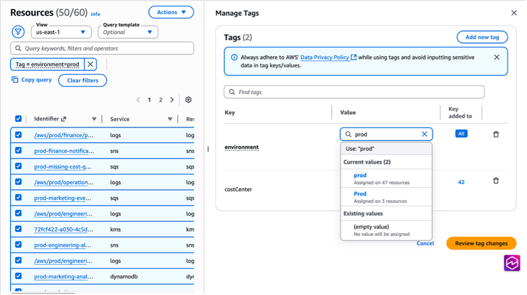Remove the environment=prod filter chip
527x295 pixels.
pyautogui.click(x=90, y=64)
